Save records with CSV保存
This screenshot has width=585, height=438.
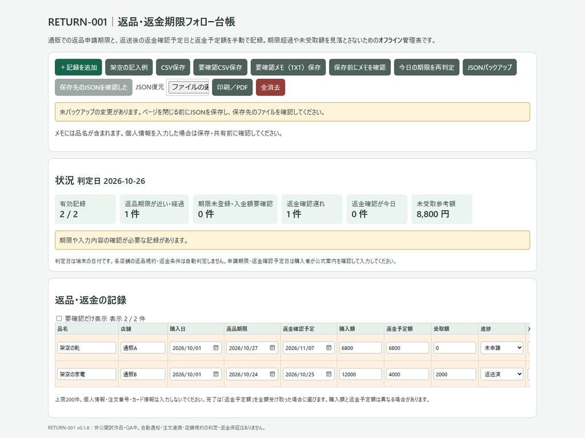[173, 67]
